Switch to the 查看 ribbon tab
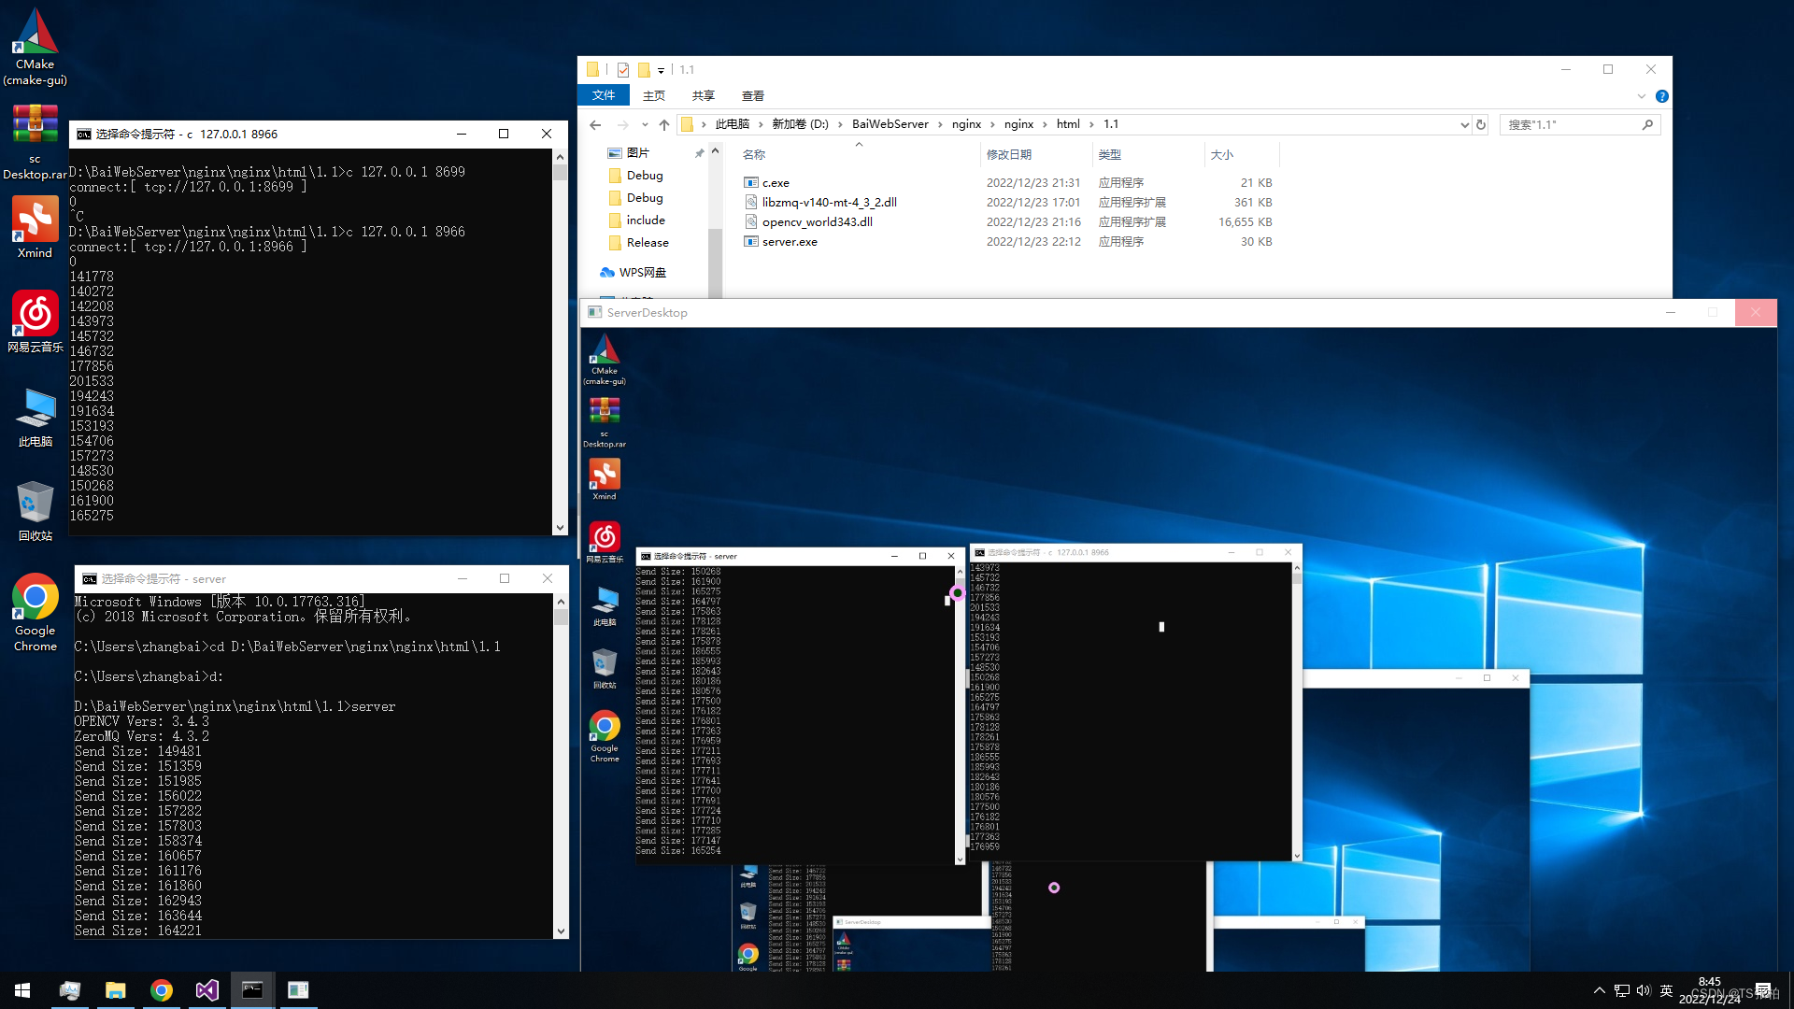 pos(752,95)
